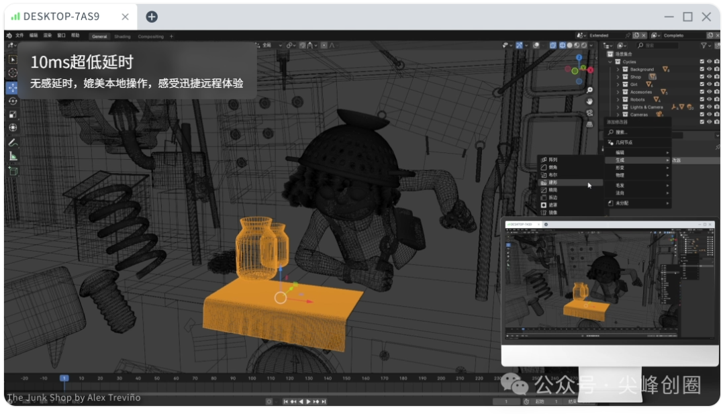725x414 pixels.
Task: Expand the Accesories collection
Action: coord(618,92)
